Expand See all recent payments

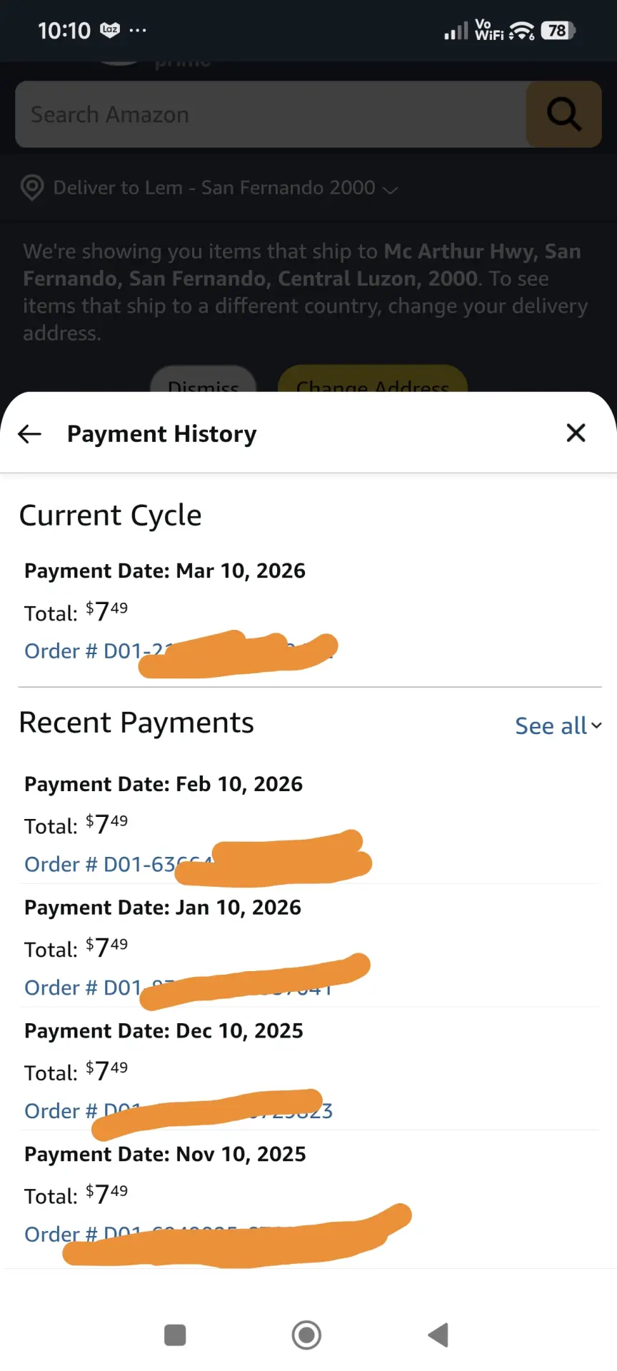pos(558,725)
